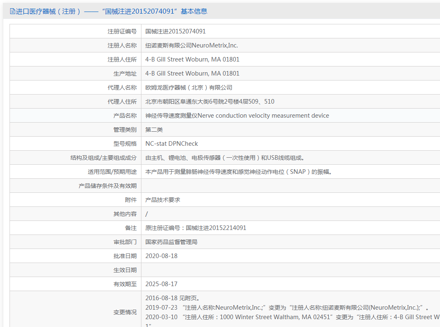
Task: Click product name 神经传导速度测量仪 value
Action: (237, 116)
